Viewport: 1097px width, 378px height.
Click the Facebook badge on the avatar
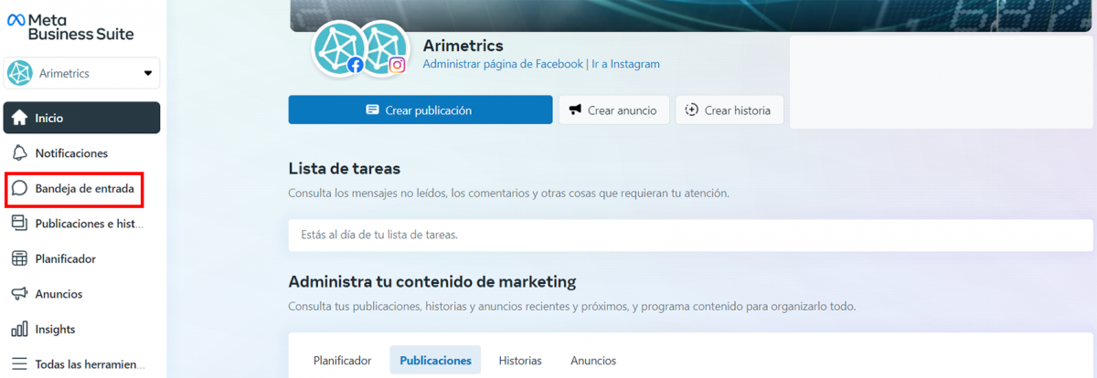356,65
